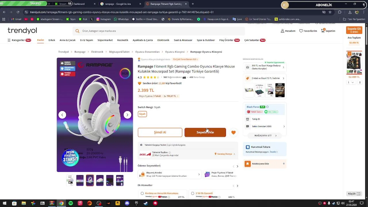Open the Elektronik category menu
This screenshot has height=207, width=368.
163,40
